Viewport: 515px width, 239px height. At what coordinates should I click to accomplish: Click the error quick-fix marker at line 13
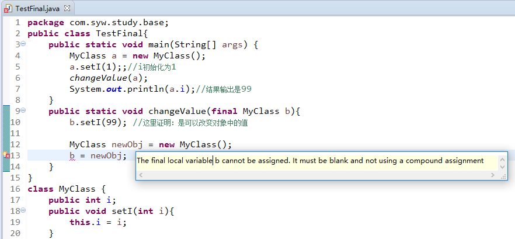pos(6,155)
